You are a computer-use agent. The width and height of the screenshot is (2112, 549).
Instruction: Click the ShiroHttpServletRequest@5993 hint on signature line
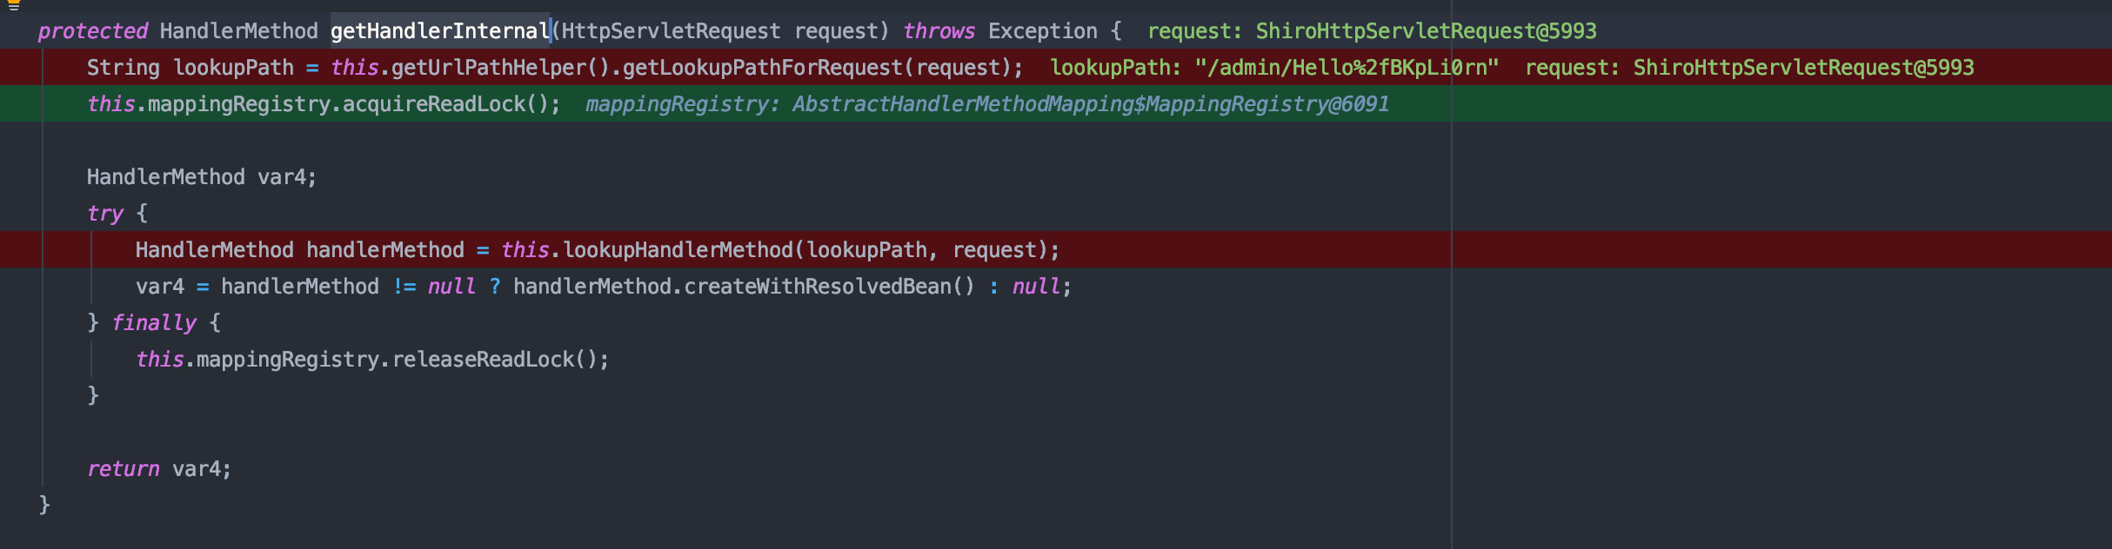(x=1426, y=31)
